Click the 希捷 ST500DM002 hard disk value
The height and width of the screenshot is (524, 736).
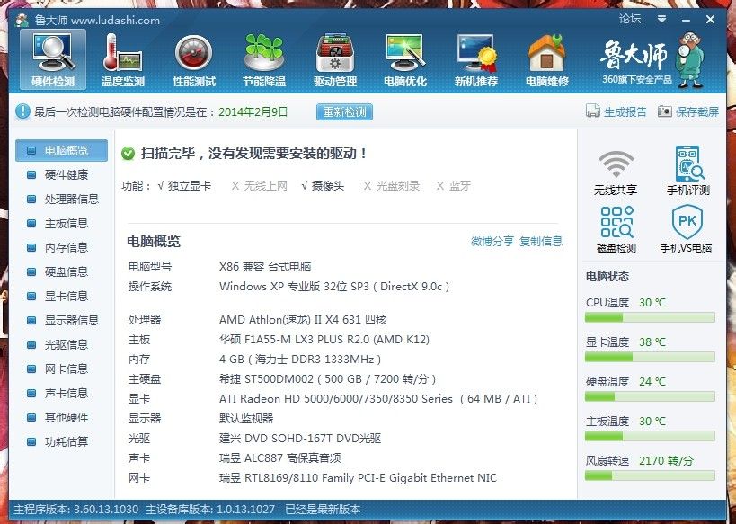(328, 379)
